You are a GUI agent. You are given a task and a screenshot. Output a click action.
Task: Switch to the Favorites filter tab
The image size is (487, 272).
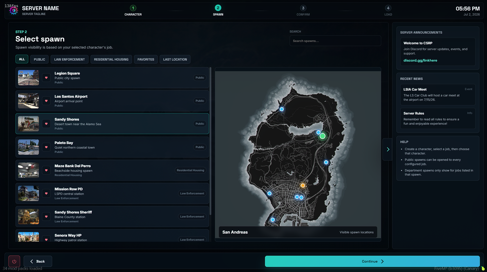[146, 59]
